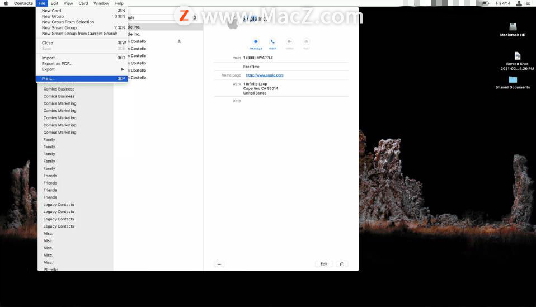
Task: Expand the Export submenu arrow
Action: (x=123, y=69)
